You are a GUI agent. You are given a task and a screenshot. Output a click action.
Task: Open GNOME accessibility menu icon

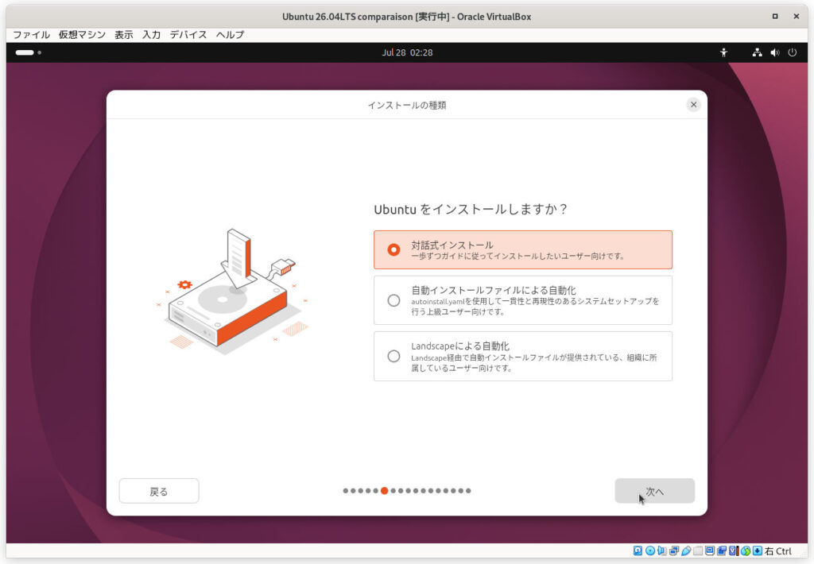tap(723, 52)
